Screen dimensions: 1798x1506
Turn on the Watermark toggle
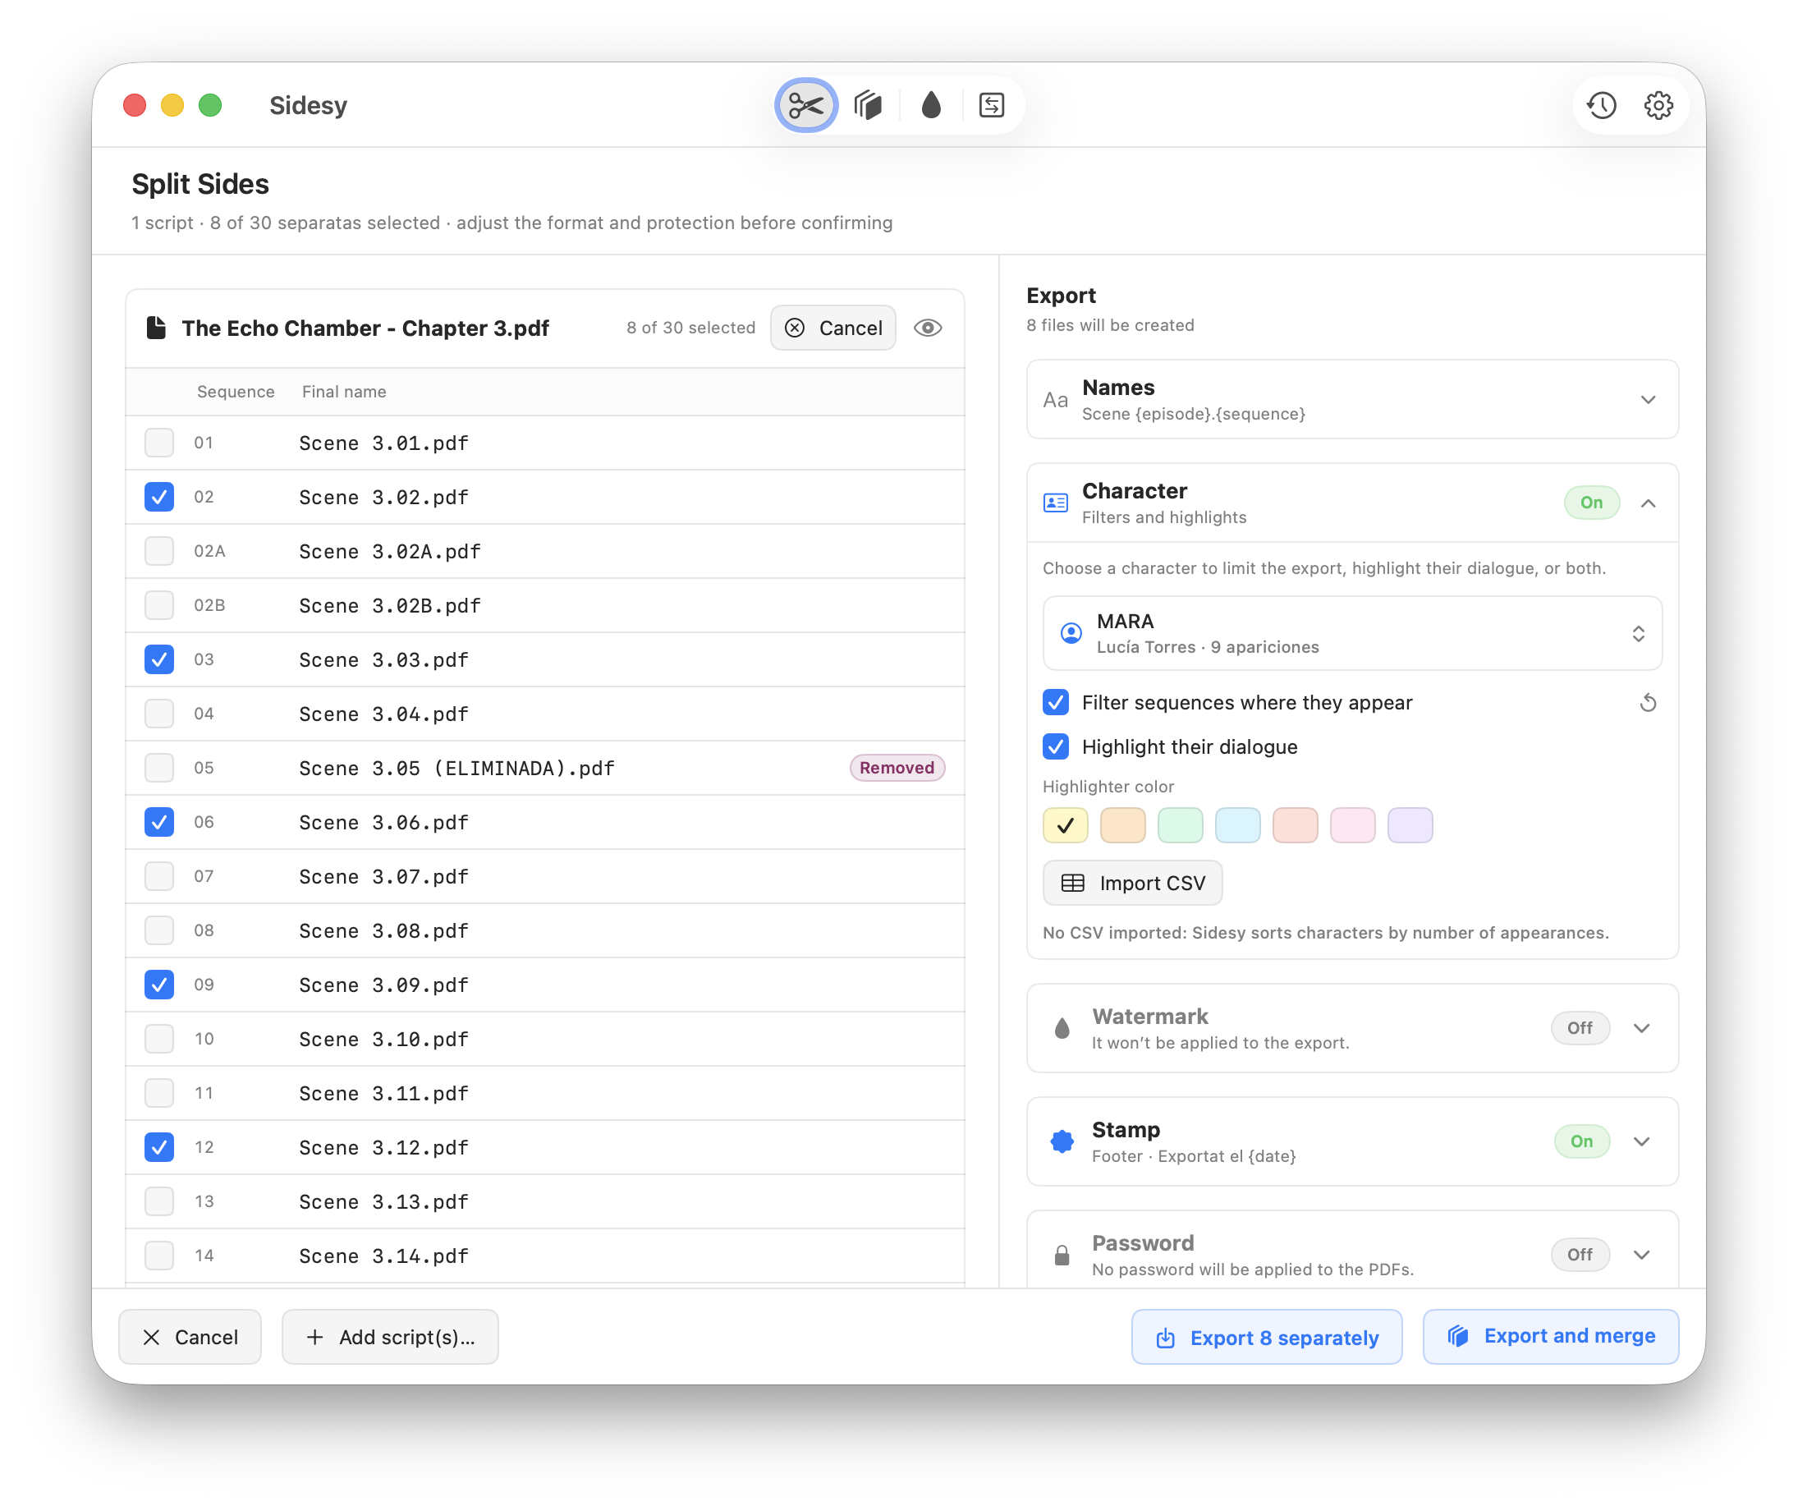click(x=1580, y=1027)
